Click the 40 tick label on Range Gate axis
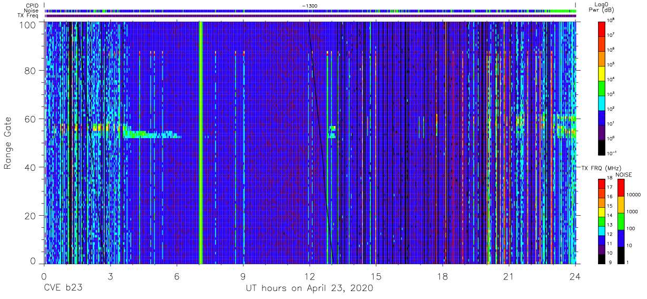Image resolution: width=647 pixels, height=299 pixels. [x=30, y=167]
